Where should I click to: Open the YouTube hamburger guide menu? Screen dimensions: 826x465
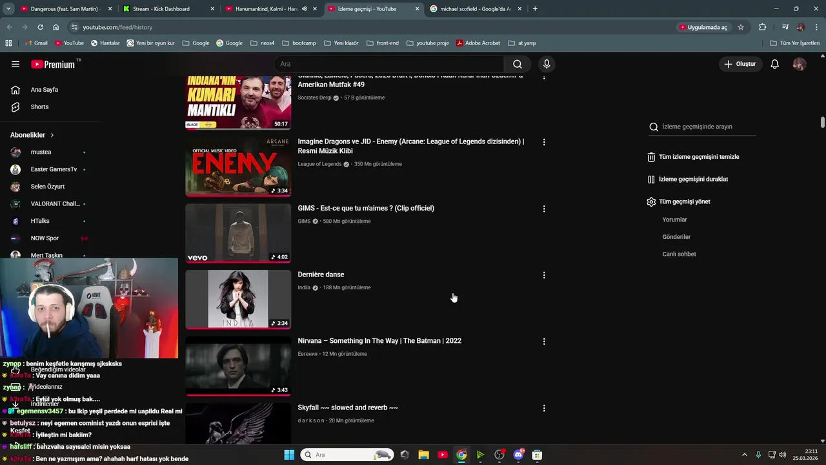click(x=15, y=64)
